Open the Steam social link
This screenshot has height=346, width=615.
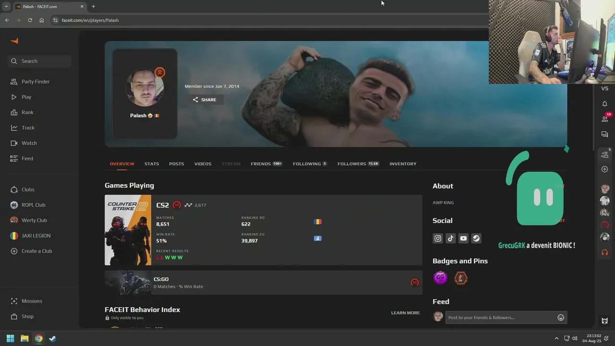(476, 238)
